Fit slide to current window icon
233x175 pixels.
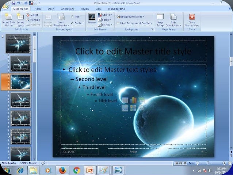pos(230,163)
